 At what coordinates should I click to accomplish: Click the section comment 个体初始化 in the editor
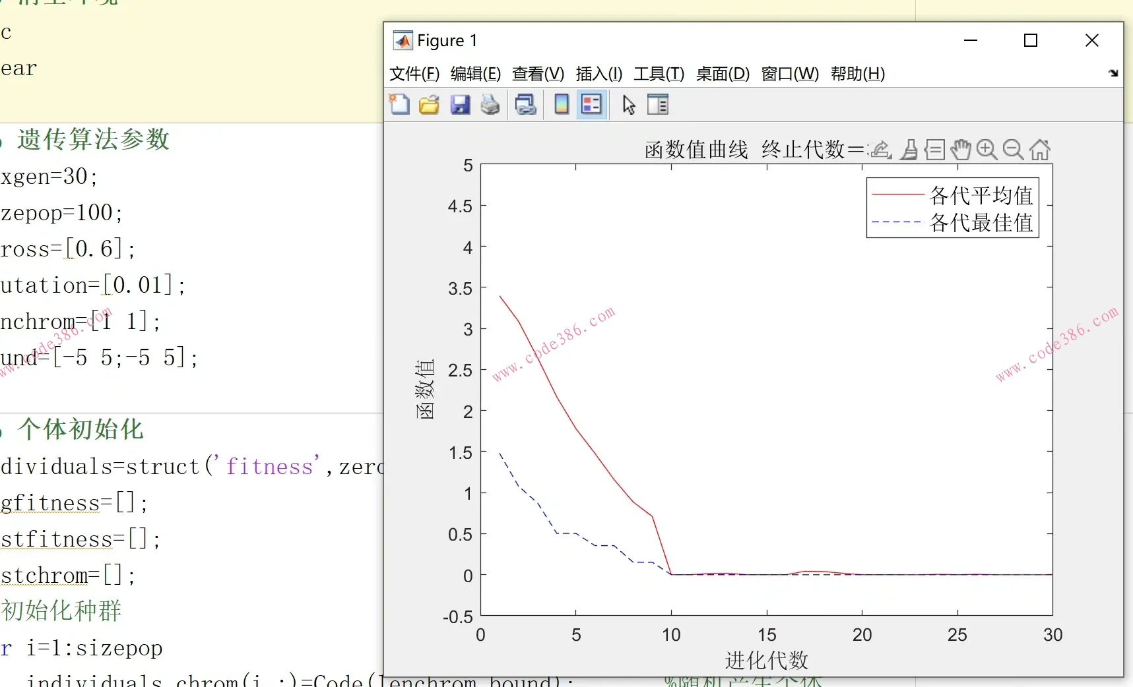click(x=81, y=429)
